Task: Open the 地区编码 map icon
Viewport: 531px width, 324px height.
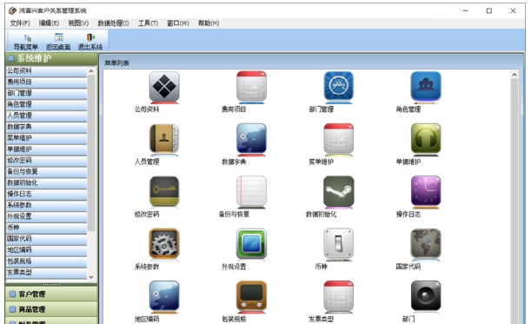Action: 164,296
